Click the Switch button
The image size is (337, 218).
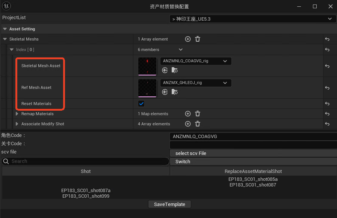pyautogui.click(x=183, y=161)
